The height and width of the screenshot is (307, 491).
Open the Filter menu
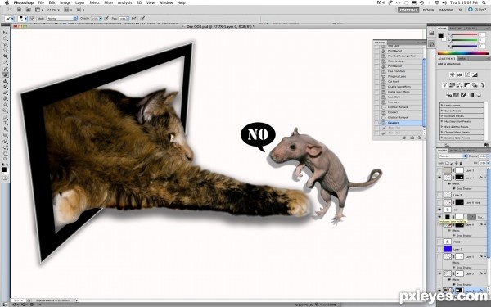click(108, 2)
